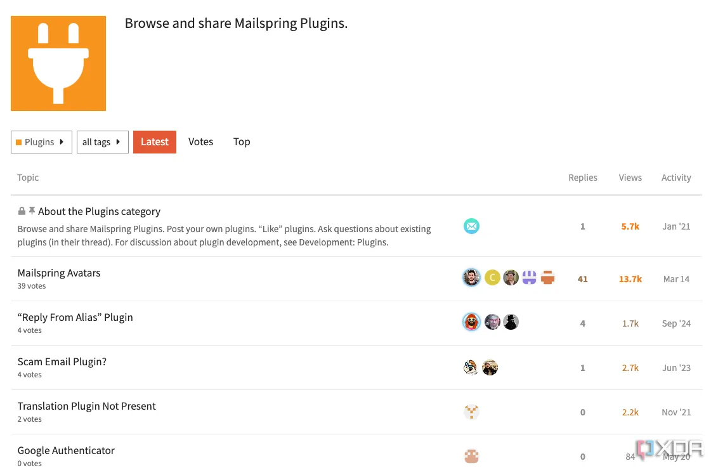The width and height of the screenshot is (718, 475).
Task: Click cartoon bird avatar in Scam Email row
Action: 471,367
